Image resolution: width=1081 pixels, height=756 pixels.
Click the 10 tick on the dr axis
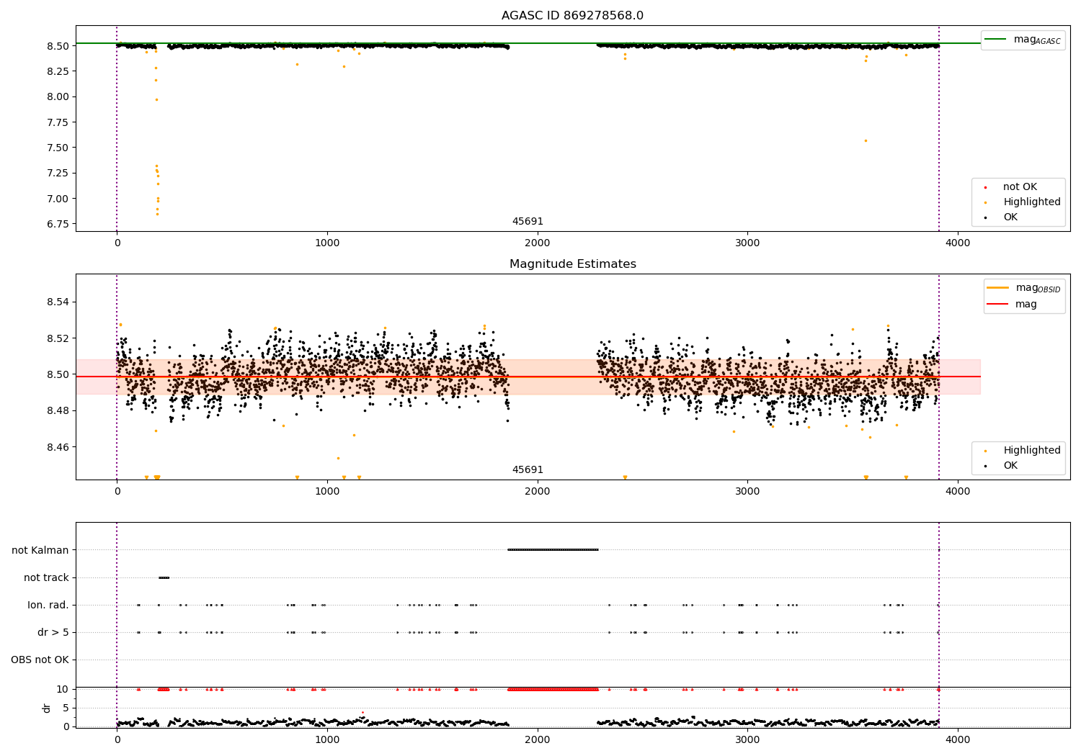coord(63,689)
